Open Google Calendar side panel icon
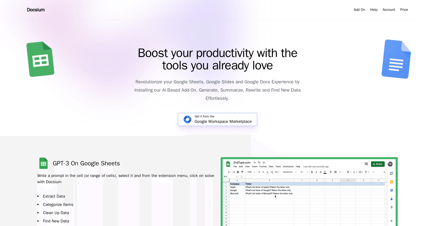Screen dimensions: 435x226 (392, 173)
